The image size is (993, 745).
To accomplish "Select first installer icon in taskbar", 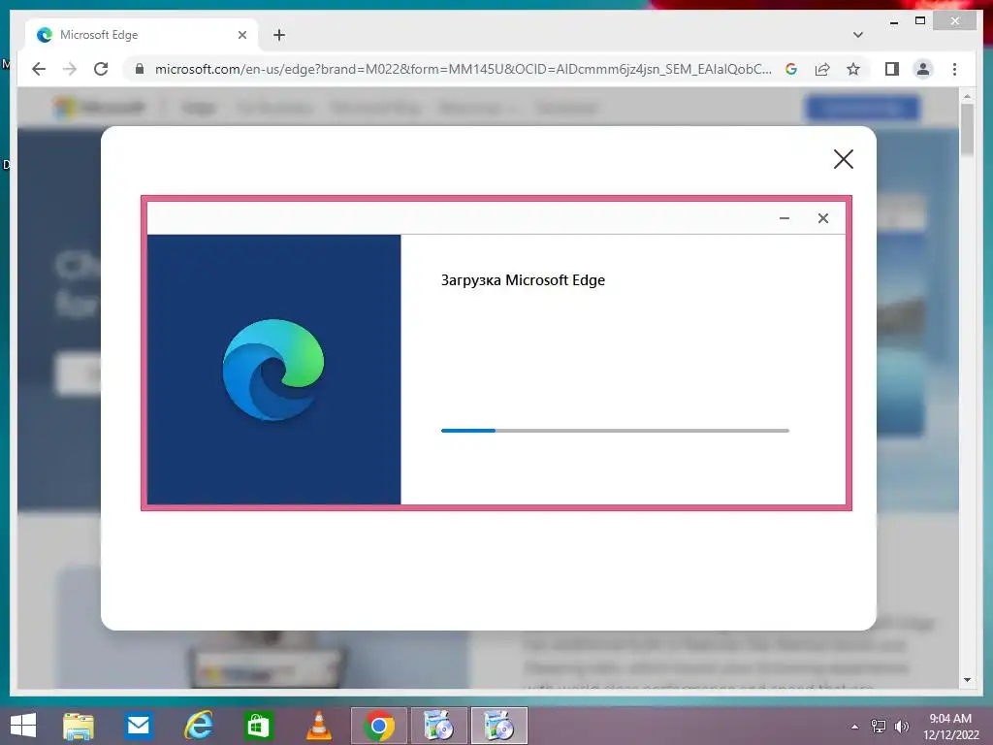I will pos(439,726).
